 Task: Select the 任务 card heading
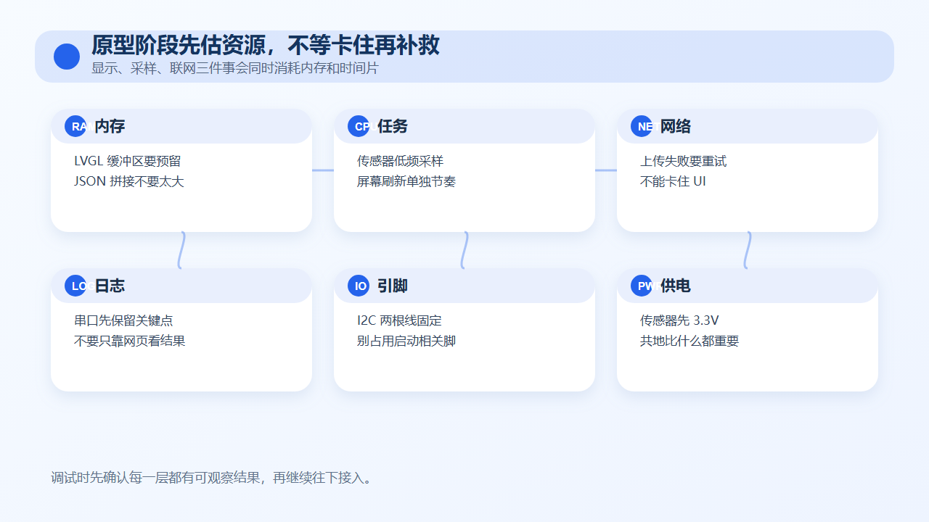[x=393, y=126]
